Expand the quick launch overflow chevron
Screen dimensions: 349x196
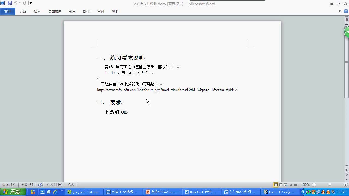61,191
